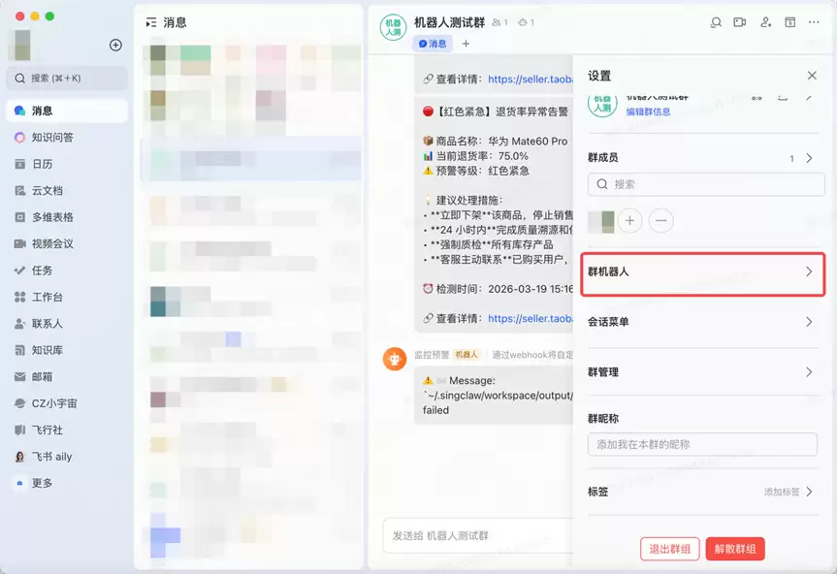This screenshot has width=837, height=574.
Task: Click the magnifier search icon in chat header
Action: click(715, 22)
